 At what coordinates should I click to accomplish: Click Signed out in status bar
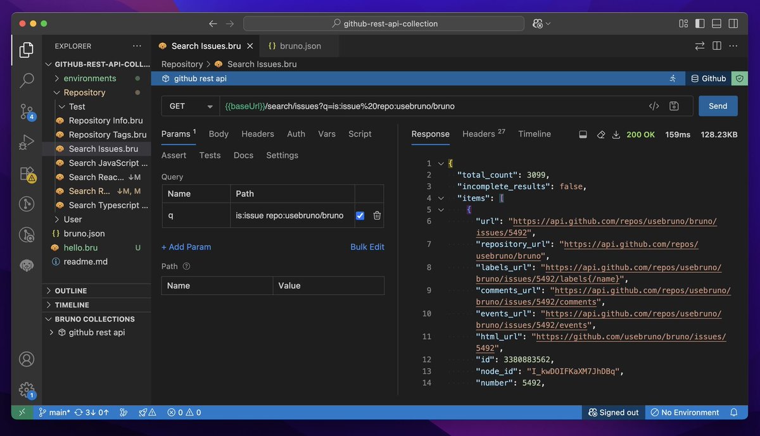(x=614, y=412)
